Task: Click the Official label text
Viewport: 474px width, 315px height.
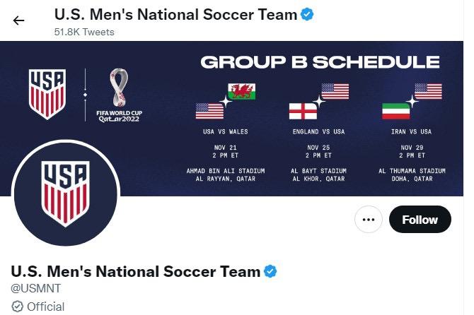Action: [x=46, y=307]
